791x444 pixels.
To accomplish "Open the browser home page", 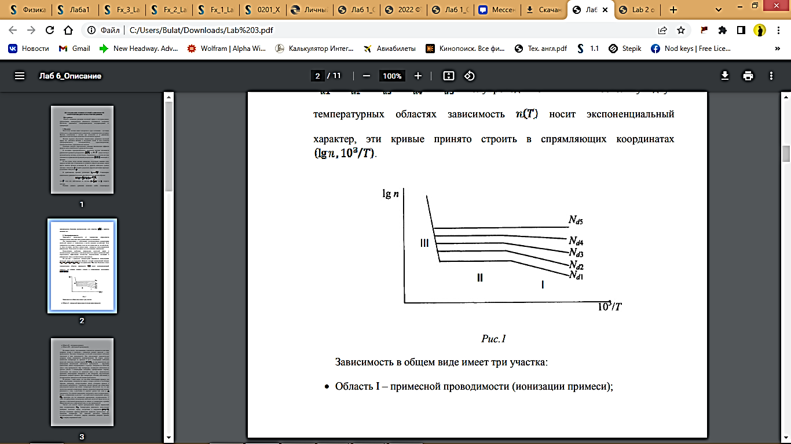I will point(68,30).
